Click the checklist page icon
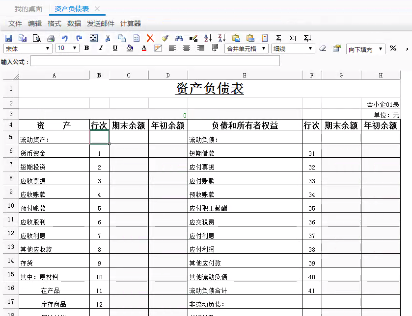This screenshot has width=412, height=316. pos(137,38)
